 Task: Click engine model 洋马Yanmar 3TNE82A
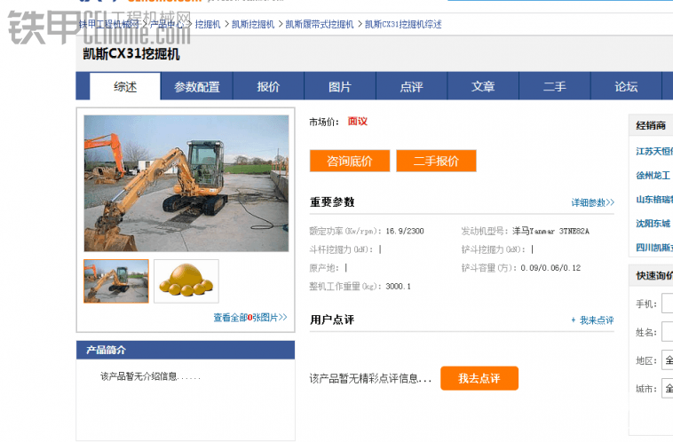550,231
